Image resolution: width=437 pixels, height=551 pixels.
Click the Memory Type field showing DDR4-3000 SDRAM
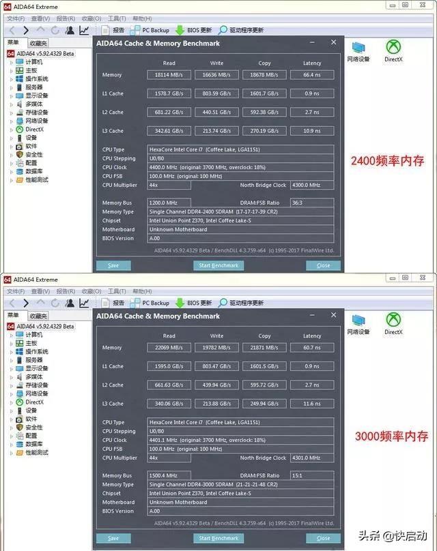tap(240, 484)
